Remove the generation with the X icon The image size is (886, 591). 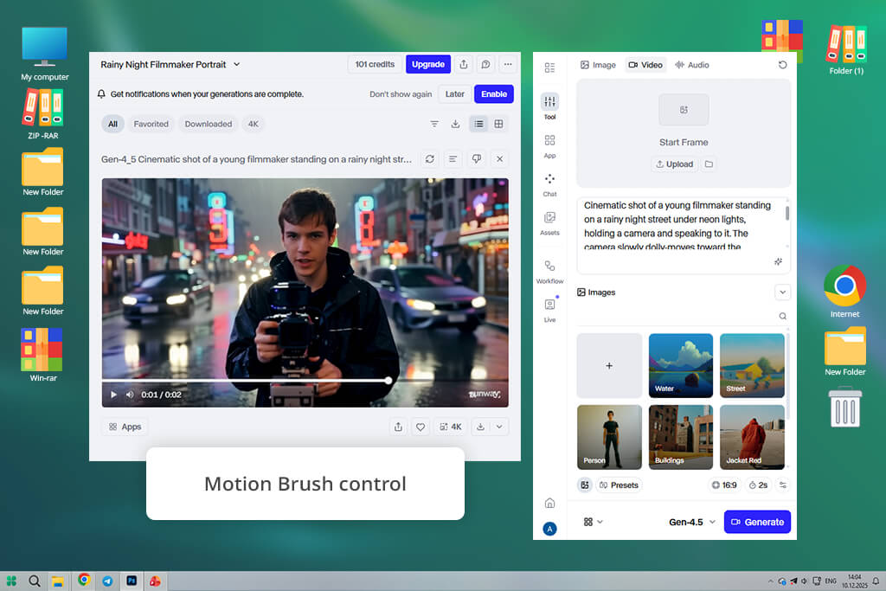click(499, 158)
